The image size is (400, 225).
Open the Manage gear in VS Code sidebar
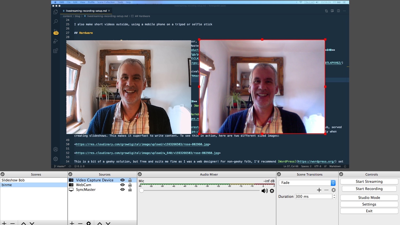pos(56,159)
